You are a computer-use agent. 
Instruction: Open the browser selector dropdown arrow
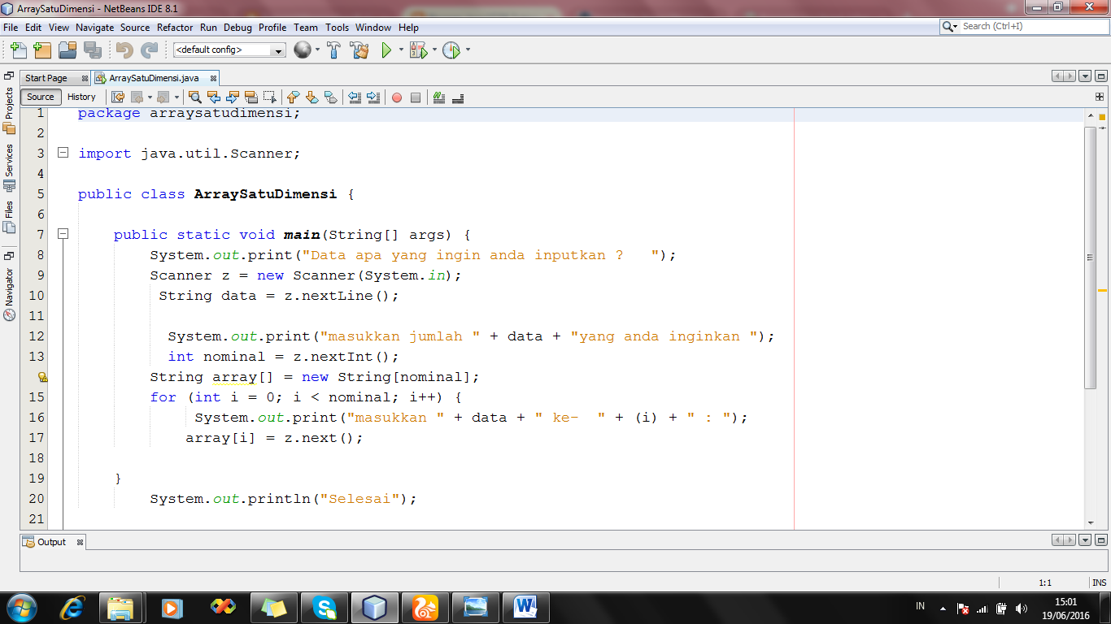317,50
